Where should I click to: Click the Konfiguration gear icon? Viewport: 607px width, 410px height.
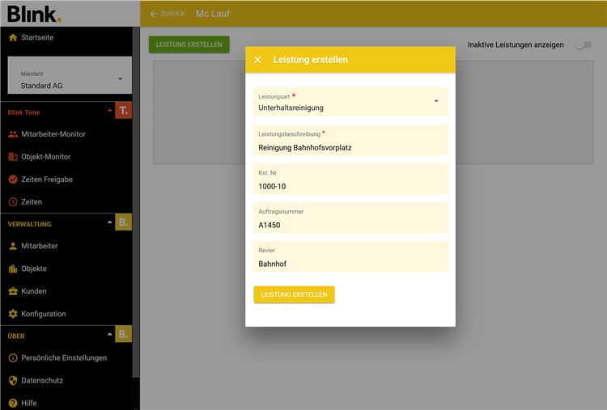[x=13, y=314]
